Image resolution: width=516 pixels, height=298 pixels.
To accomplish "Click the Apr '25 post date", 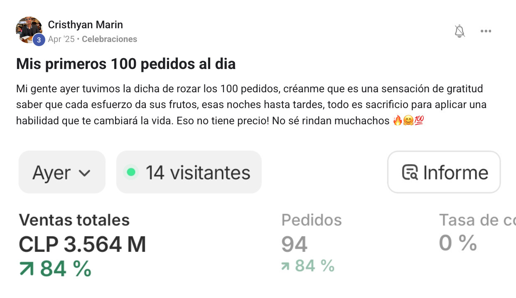I will pyautogui.click(x=61, y=39).
